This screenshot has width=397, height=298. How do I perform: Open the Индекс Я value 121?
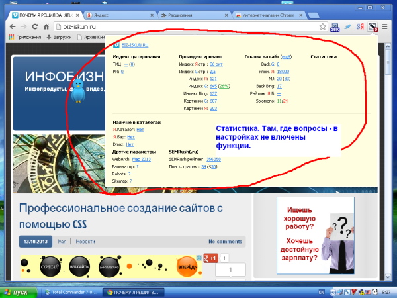click(214, 79)
